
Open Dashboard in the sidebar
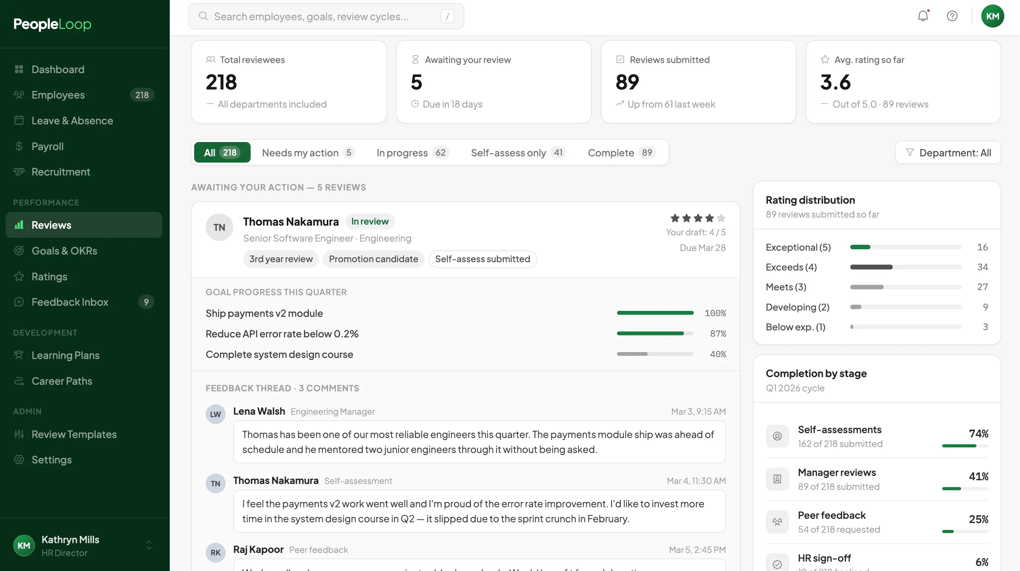pyautogui.click(x=84, y=69)
